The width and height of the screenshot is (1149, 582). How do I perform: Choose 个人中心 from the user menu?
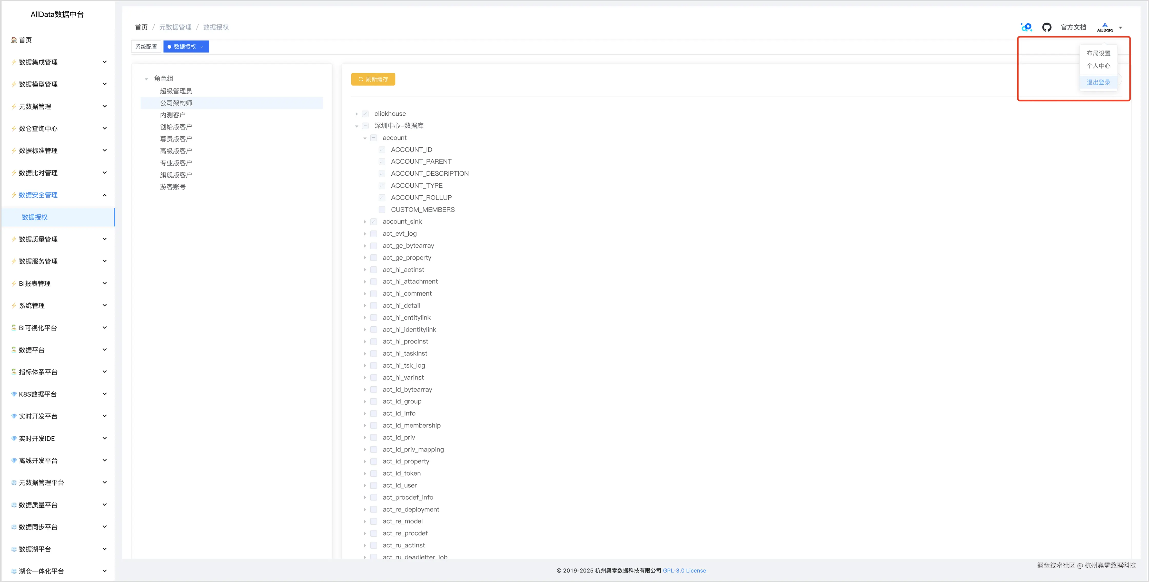click(x=1098, y=66)
